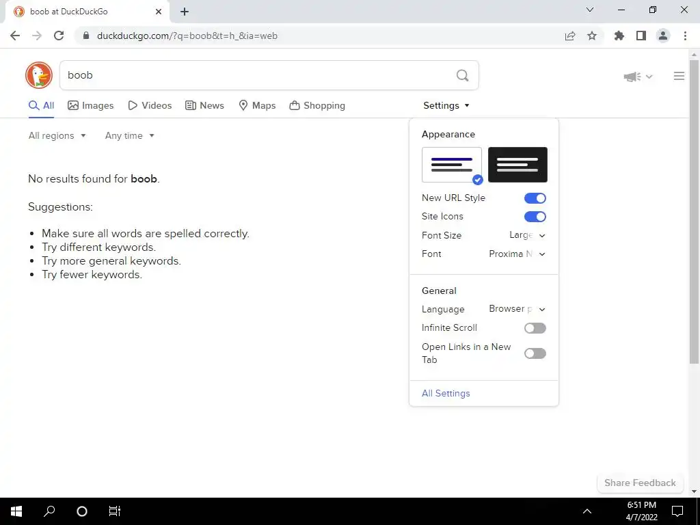Image resolution: width=700 pixels, height=525 pixels.
Task: Open Chrome extensions puzzle icon
Action: click(619, 36)
